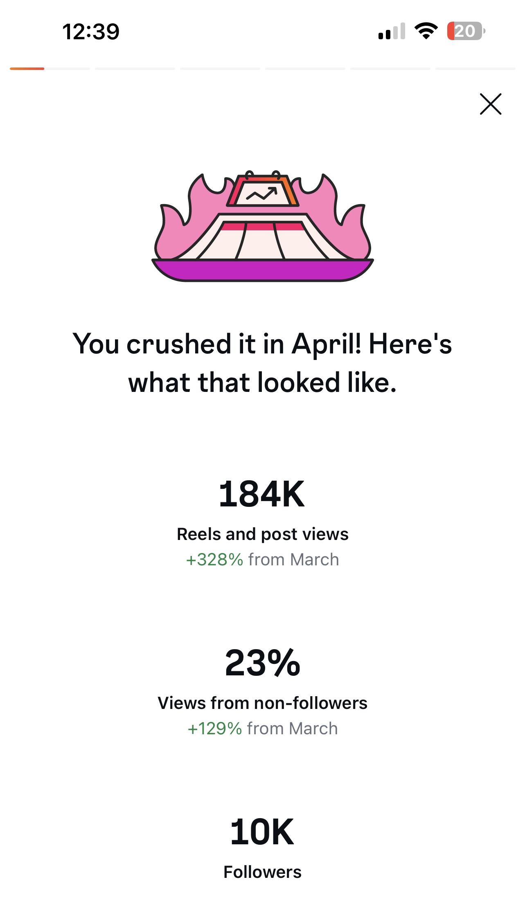
Task: Tap the 184K views number
Action: pos(262,494)
